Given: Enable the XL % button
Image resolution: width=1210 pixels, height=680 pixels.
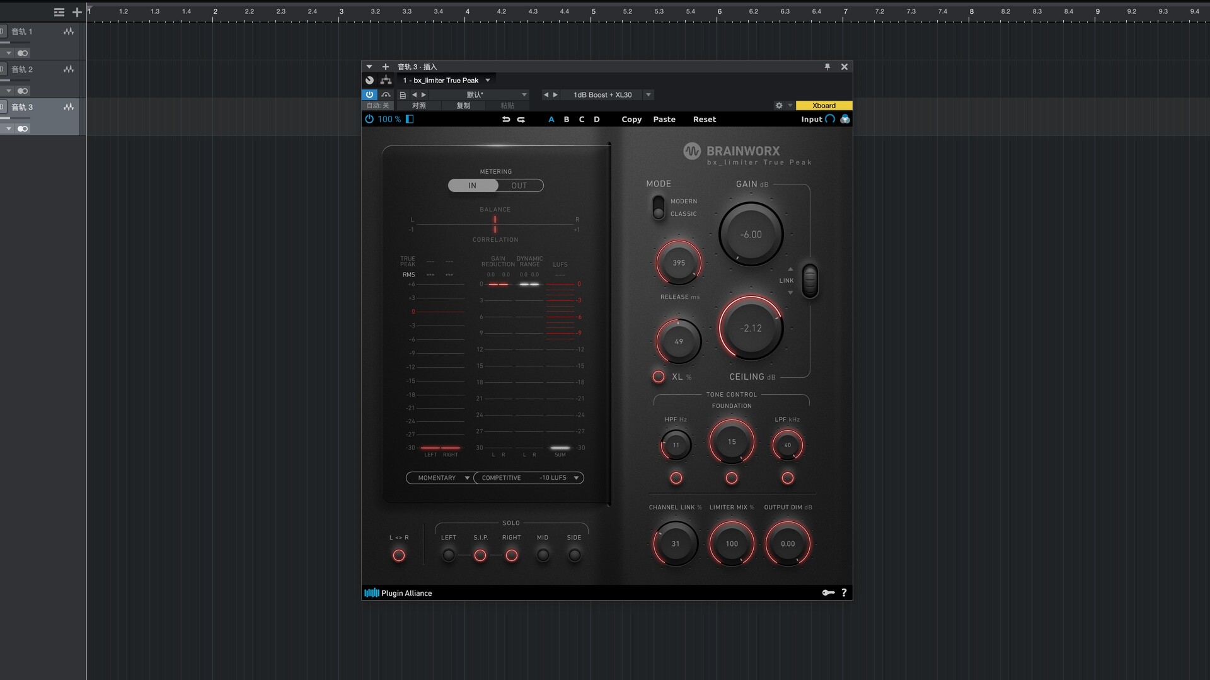Looking at the screenshot, I should (x=659, y=377).
